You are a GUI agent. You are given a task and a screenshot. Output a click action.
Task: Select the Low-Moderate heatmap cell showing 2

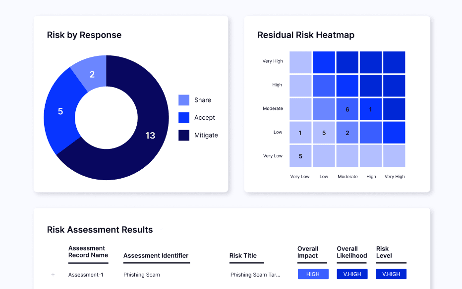click(x=347, y=132)
